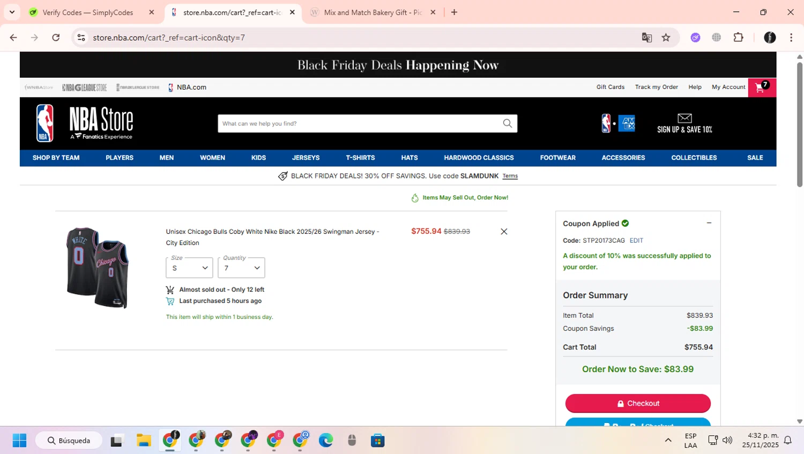Click the volume speaker tray icon
The height and width of the screenshot is (454, 804).
pos(727,441)
